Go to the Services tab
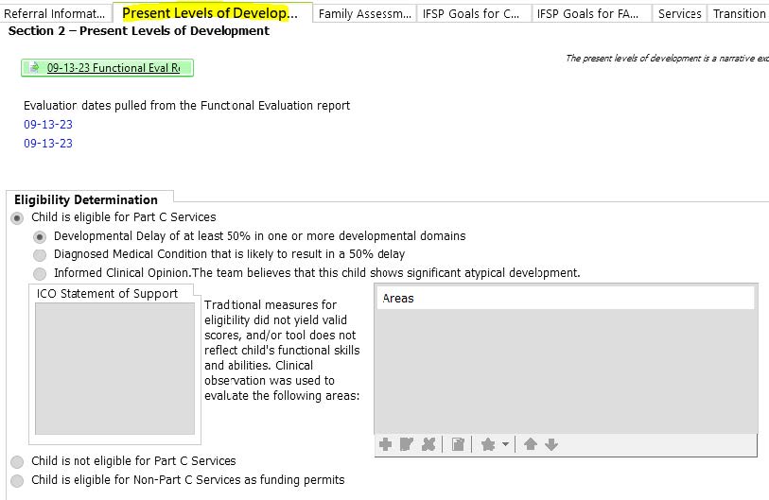 click(679, 13)
